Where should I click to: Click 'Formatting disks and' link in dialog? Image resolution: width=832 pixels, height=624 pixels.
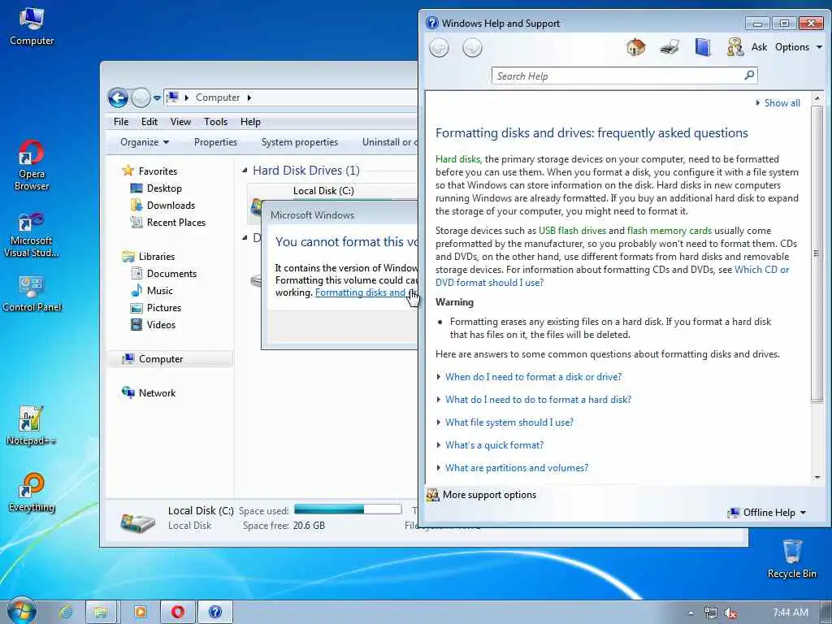[x=360, y=292]
